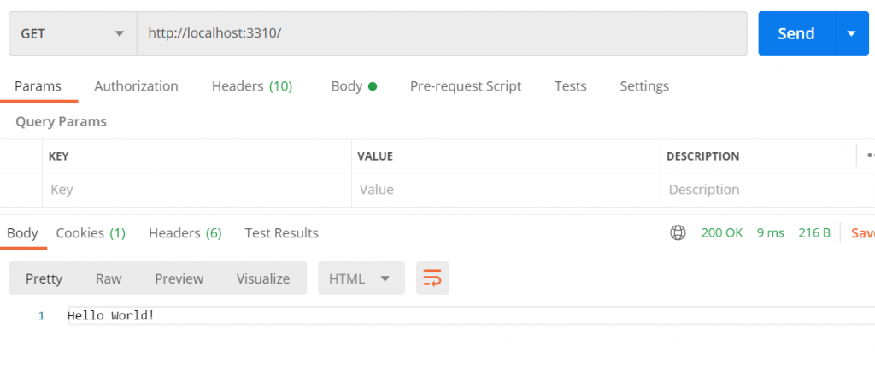This screenshot has height=381, width=875.
Task: Switch response view to Preview
Action: (179, 278)
